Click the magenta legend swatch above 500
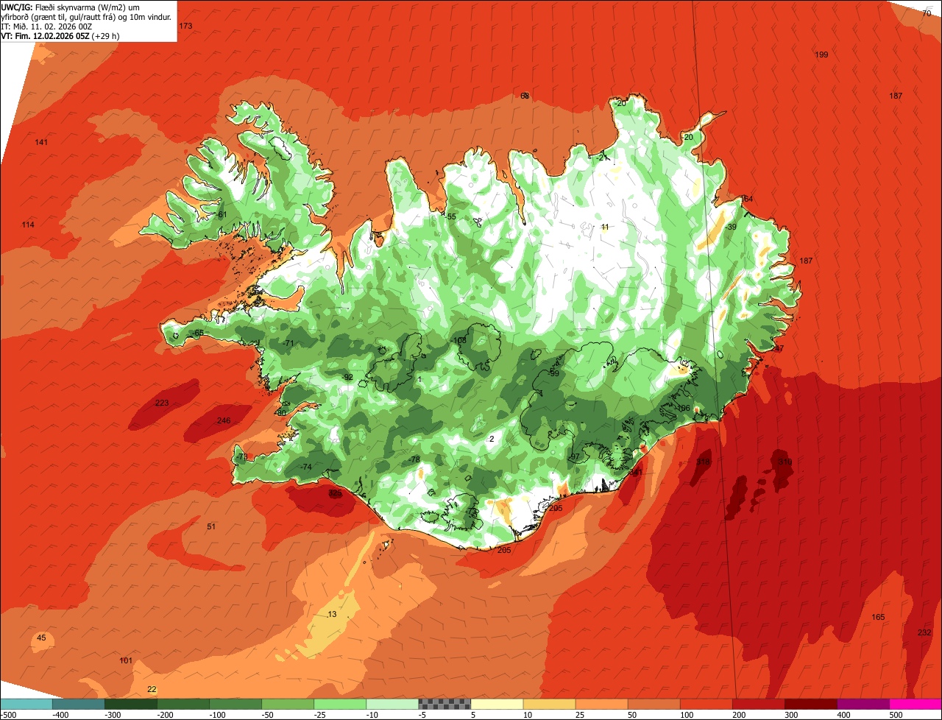The image size is (942, 720). pos(916,704)
